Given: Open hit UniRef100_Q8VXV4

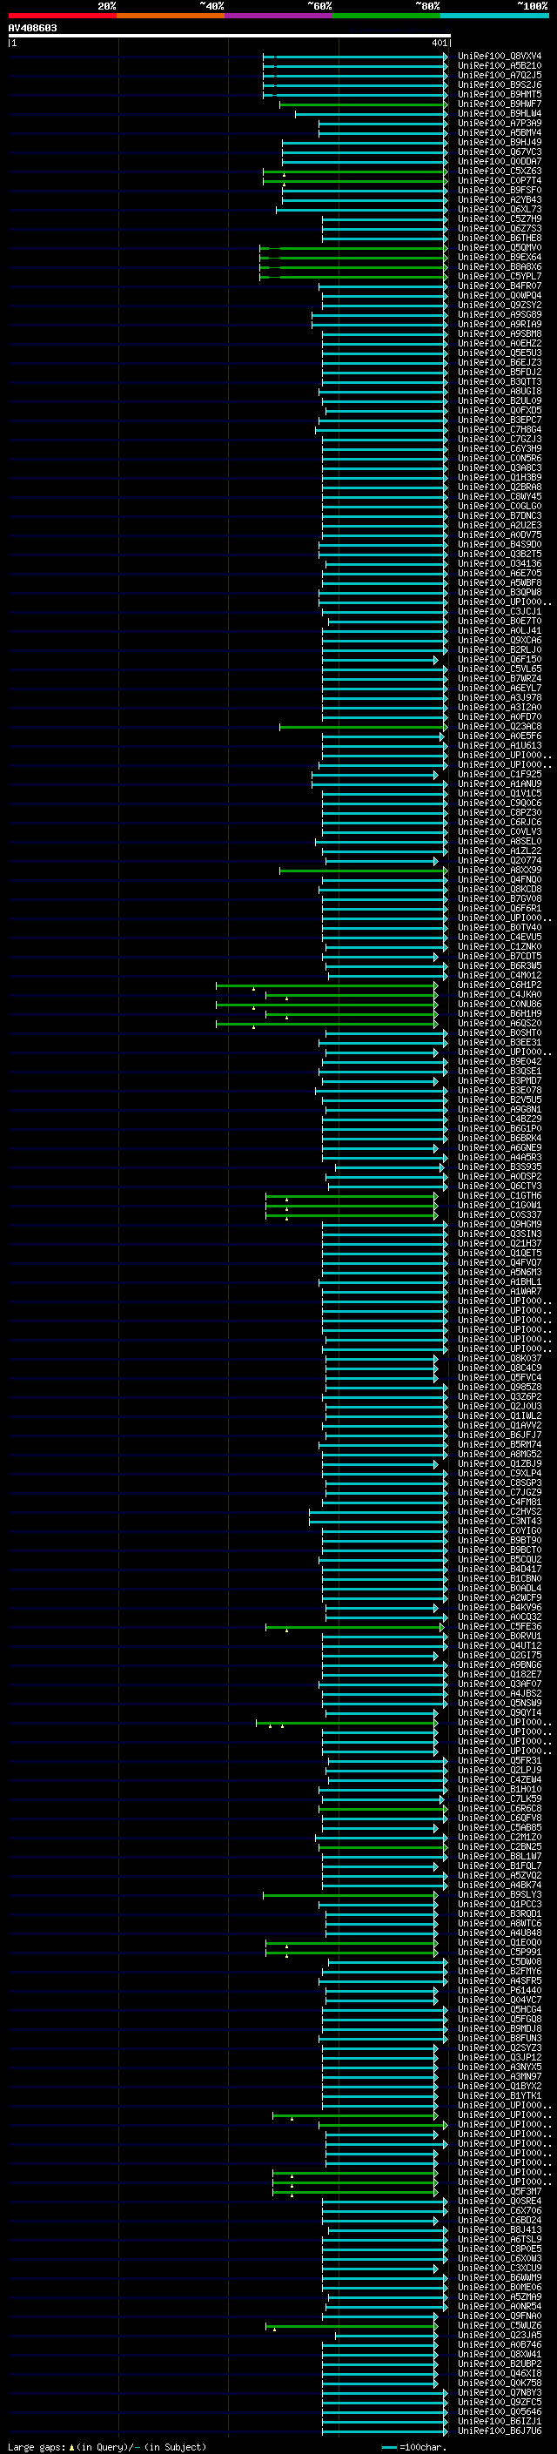Looking at the screenshot, I should point(499,57).
